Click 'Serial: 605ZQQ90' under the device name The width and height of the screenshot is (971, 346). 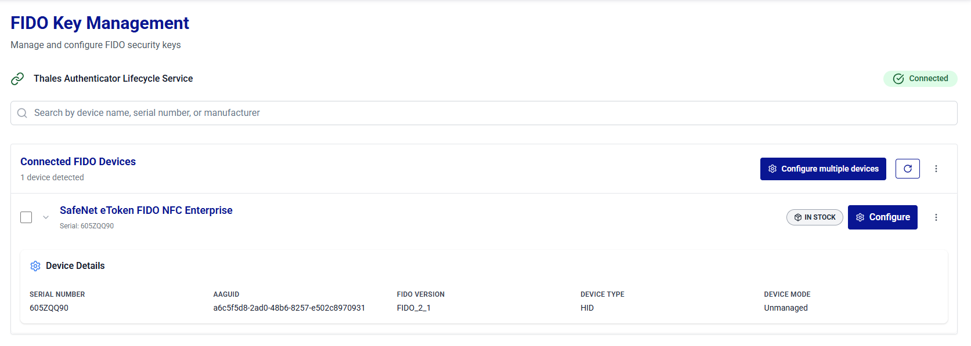86,226
